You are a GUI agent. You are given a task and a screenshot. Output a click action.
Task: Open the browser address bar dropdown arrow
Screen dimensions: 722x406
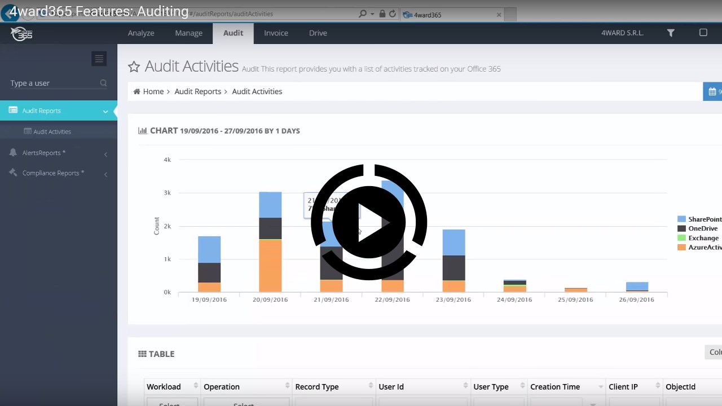coord(372,14)
